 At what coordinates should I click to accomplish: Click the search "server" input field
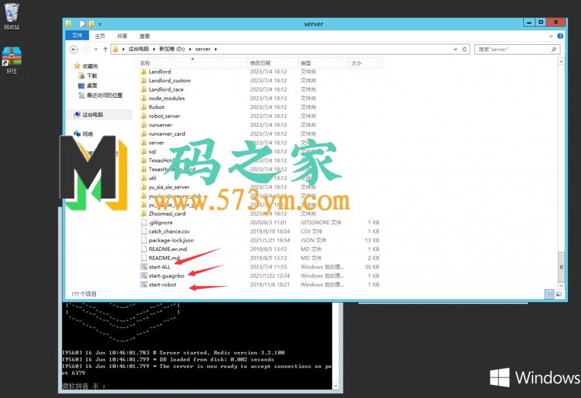(x=512, y=49)
